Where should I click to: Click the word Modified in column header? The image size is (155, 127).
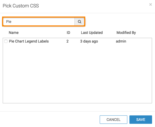tap(124, 33)
